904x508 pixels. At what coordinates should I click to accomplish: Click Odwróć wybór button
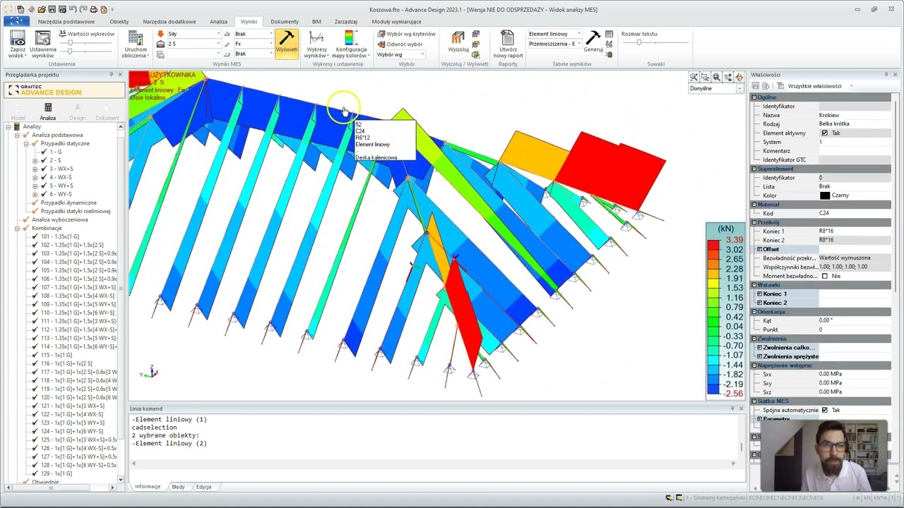(400, 44)
